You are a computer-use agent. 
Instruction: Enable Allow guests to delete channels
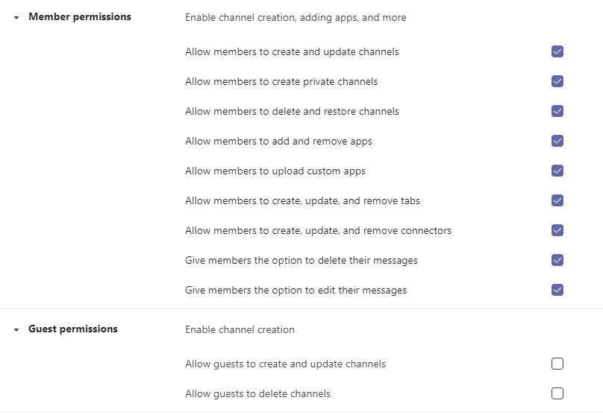click(x=557, y=393)
